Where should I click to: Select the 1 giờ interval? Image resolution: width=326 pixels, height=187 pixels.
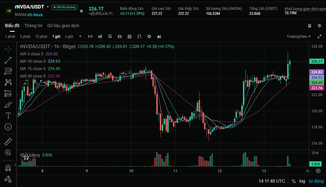point(56,37)
